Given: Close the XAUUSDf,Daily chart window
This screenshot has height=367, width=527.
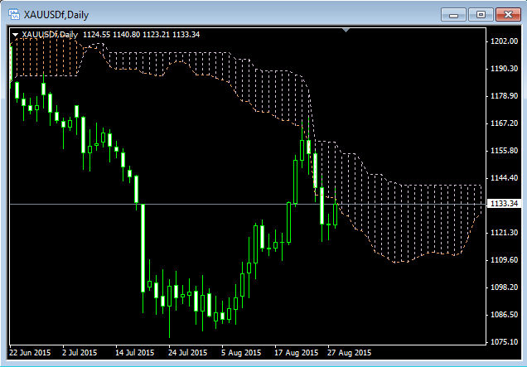Looking at the screenshot, I should pyautogui.click(x=508, y=15).
